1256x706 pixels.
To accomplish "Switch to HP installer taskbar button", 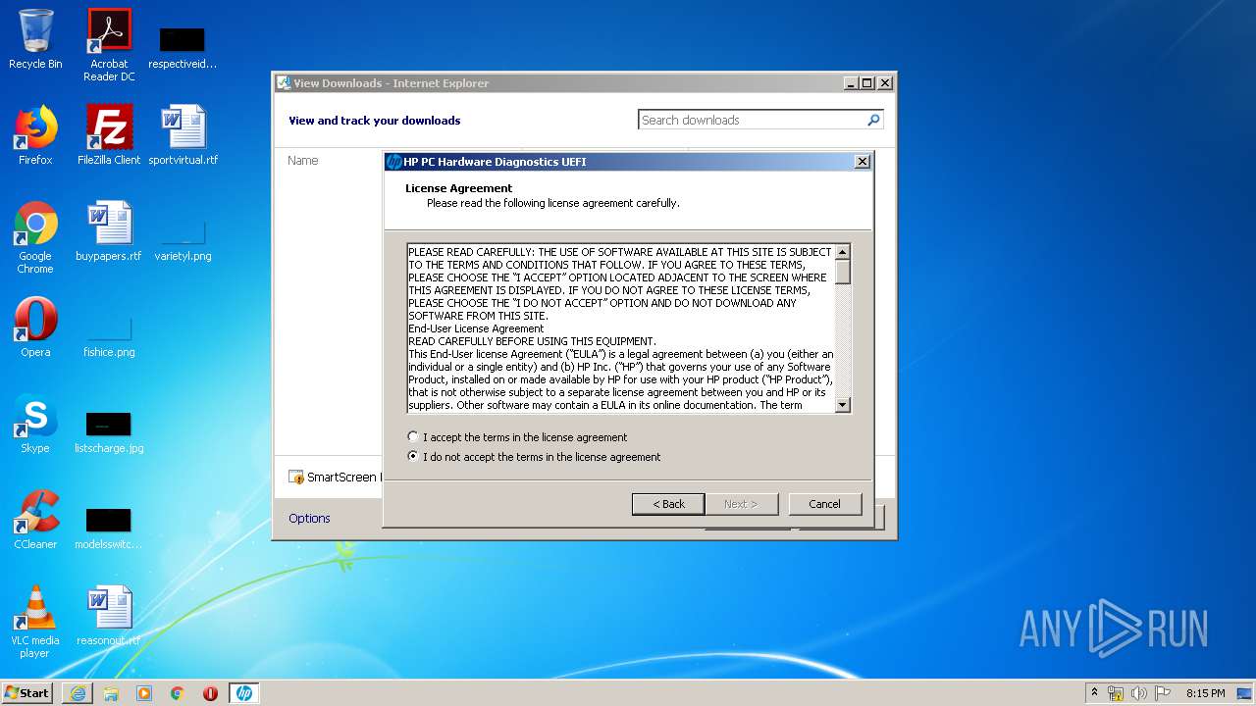I will coord(244,693).
